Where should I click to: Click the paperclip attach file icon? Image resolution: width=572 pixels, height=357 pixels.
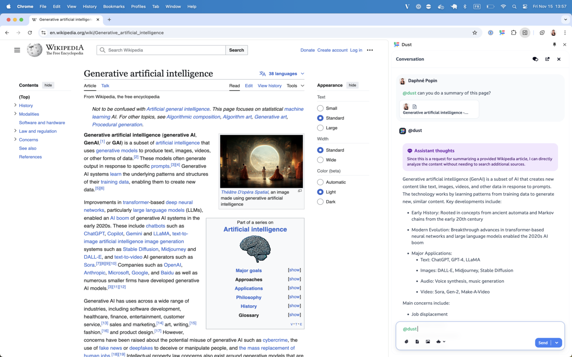(406, 342)
